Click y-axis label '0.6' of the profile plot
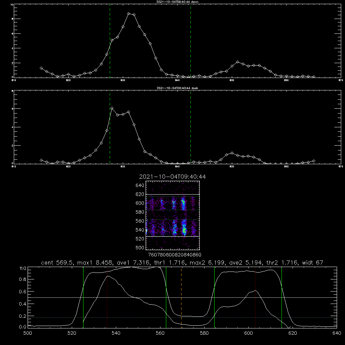Viewport: 345px width, 345px height. coord(23,292)
